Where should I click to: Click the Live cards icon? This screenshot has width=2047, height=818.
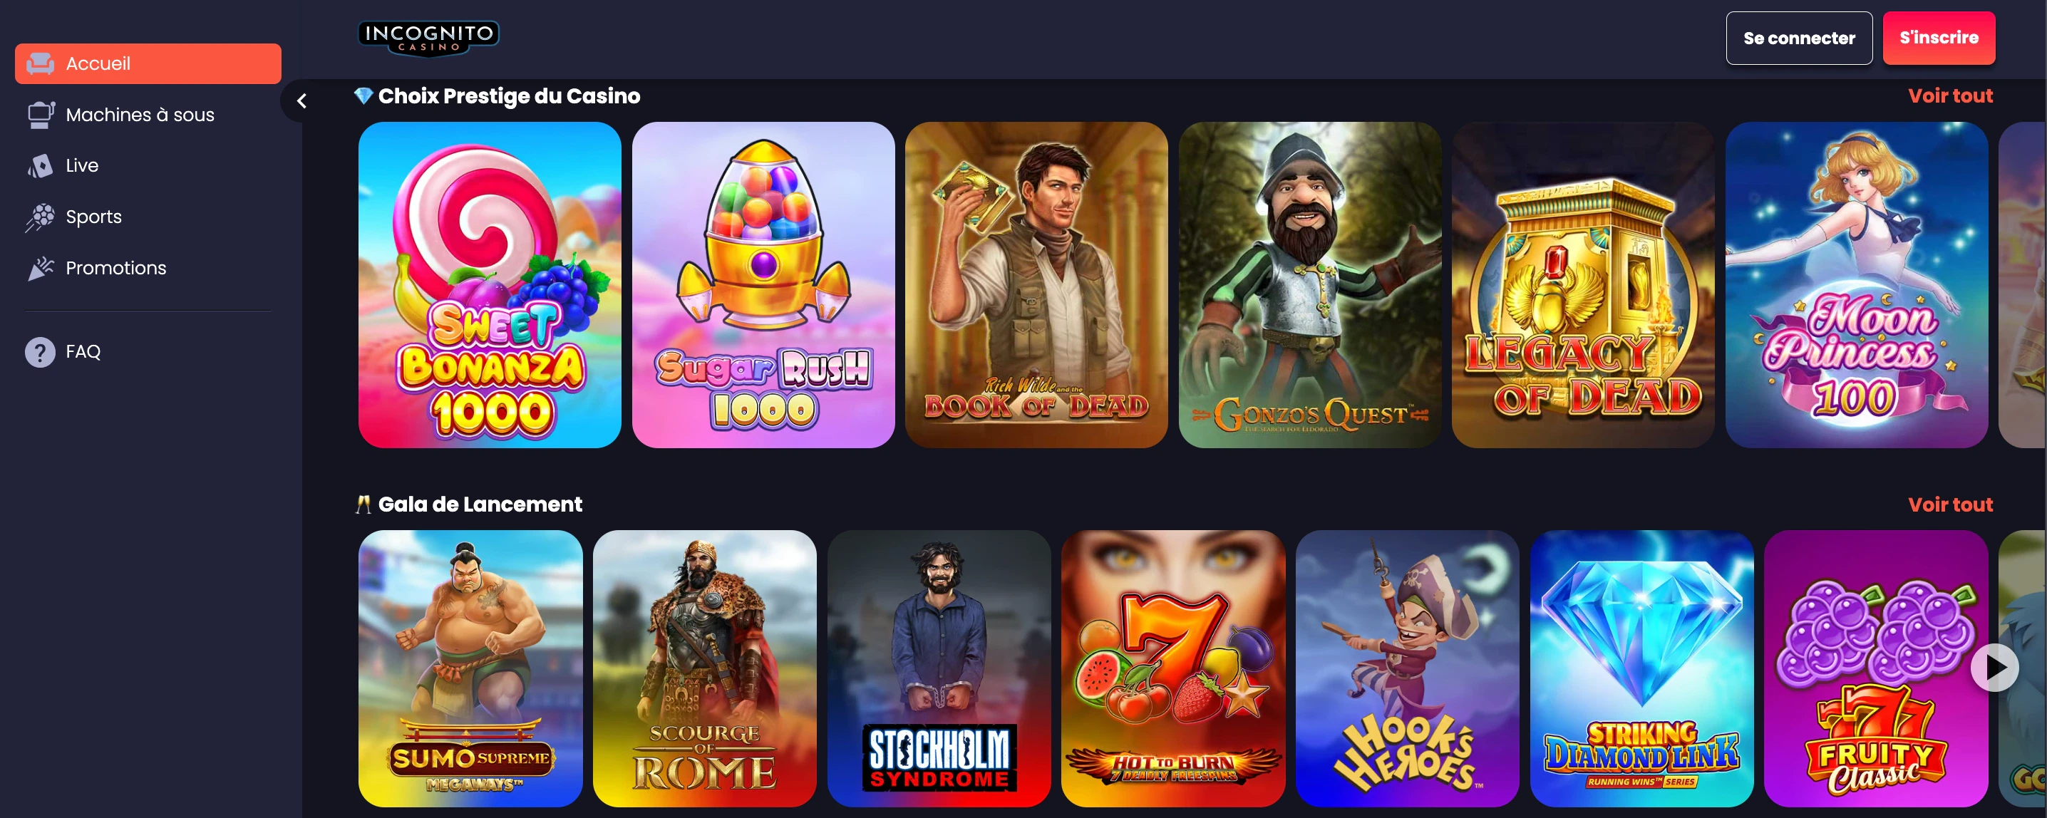[40, 166]
